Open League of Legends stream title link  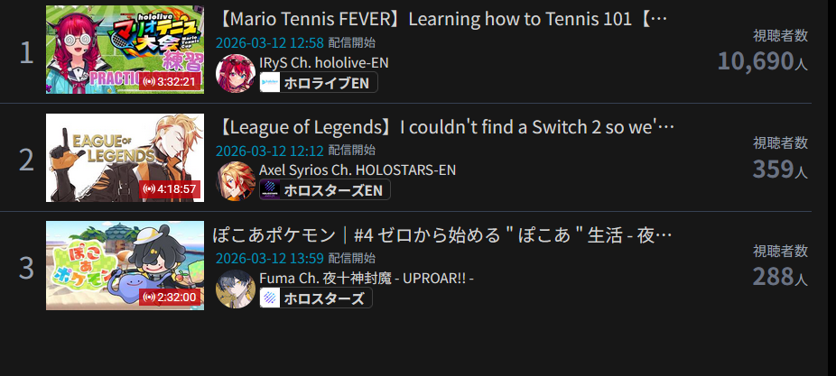[x=446, y=127]
